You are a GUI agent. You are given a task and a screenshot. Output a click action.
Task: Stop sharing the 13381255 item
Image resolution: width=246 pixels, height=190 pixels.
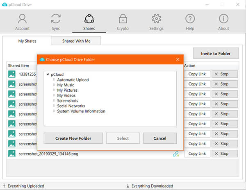[x=225, y=74]
